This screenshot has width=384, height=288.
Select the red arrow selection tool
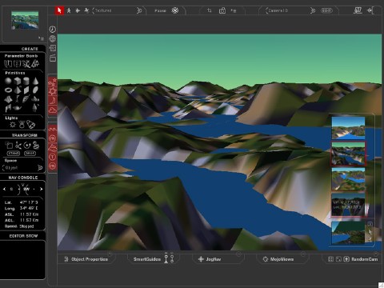click(x=59, y=10)
